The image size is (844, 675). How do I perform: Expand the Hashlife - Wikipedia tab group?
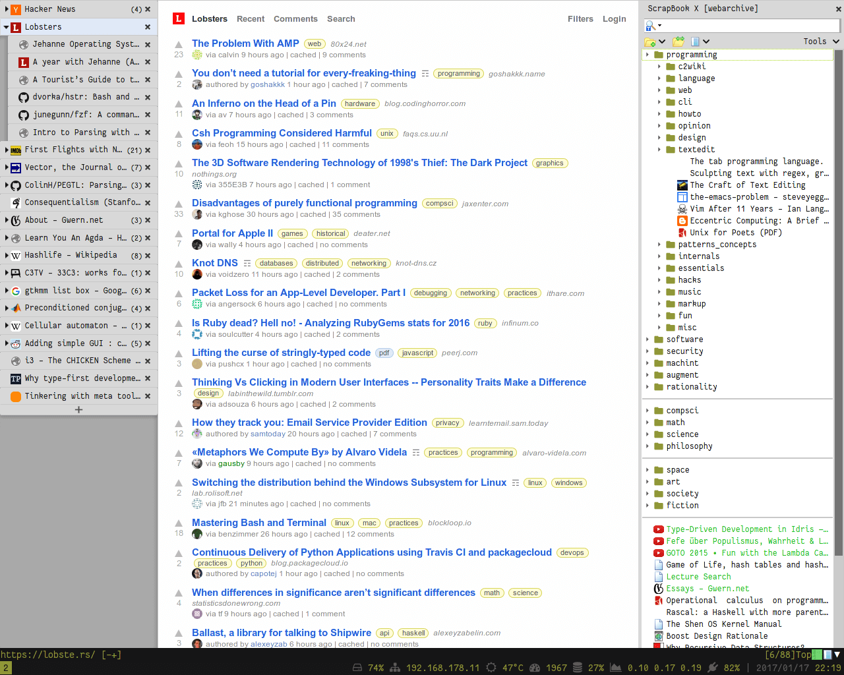tap(6, 255)
